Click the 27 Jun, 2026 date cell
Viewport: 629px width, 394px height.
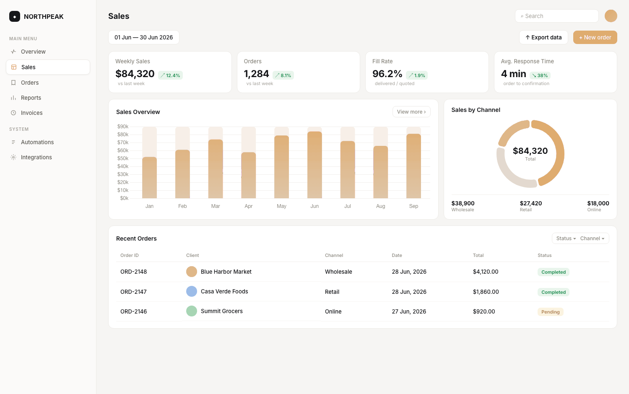click(409, 311)
